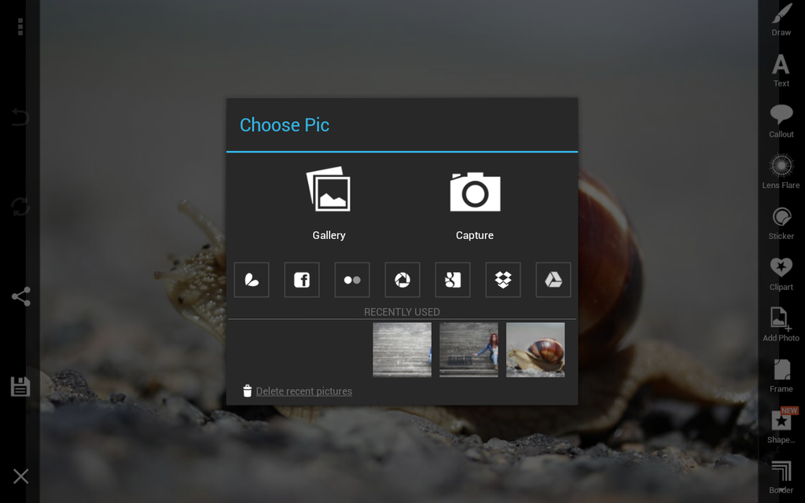
Task: Open the Callout tool
Action: click(781, 121)
